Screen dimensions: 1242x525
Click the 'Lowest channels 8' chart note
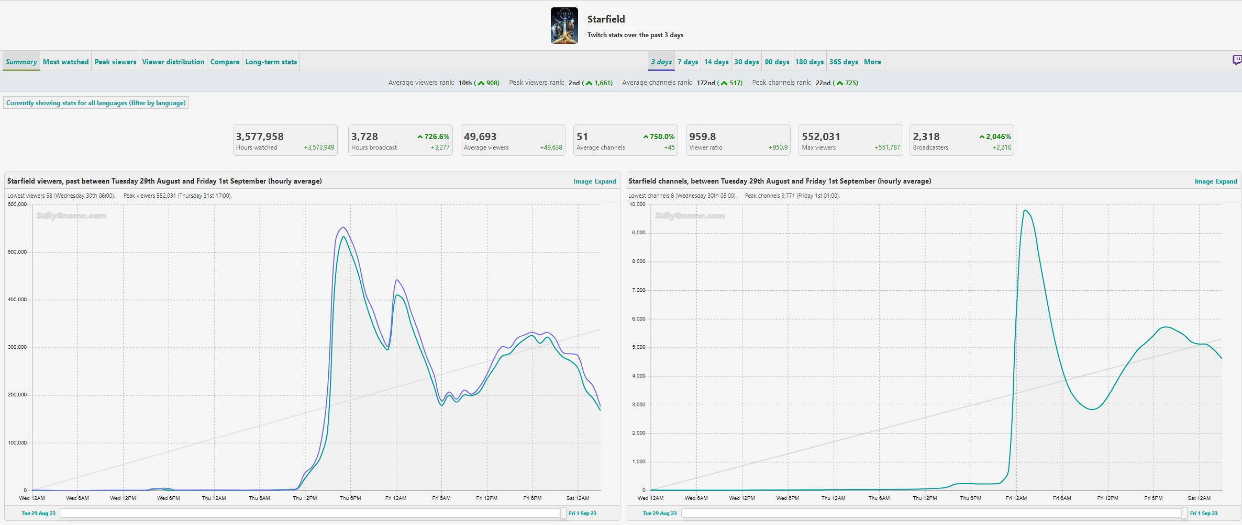[x=682, y=196]
